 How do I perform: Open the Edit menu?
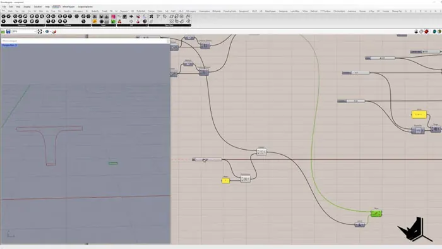[x=11, y=6]
